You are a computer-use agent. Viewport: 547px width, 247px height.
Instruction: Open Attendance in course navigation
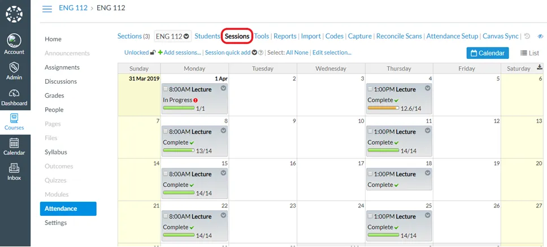[68, 209]
